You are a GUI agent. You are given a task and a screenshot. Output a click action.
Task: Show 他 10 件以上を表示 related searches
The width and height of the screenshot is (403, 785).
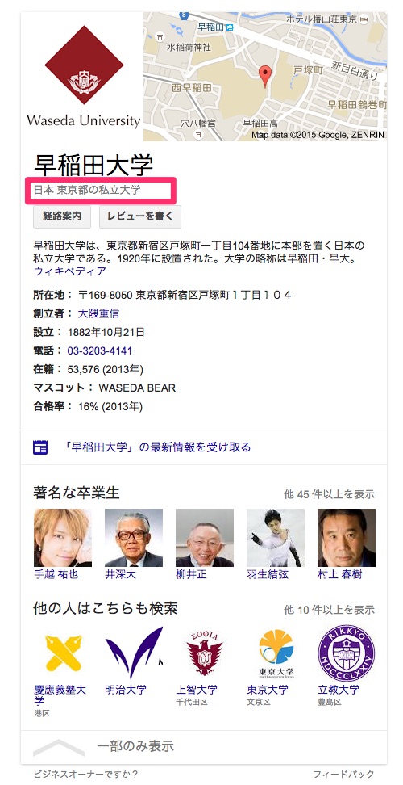(329, 610)
